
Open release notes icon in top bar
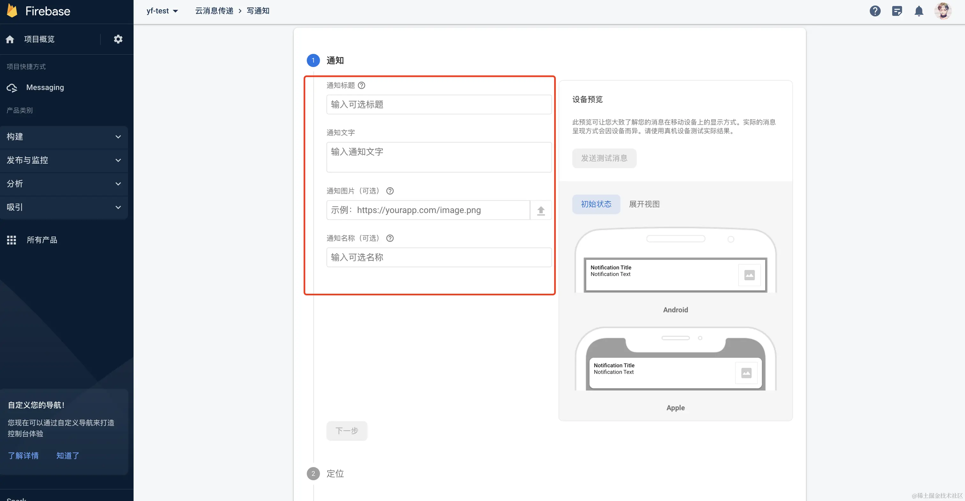pyautogui.click(x=897, y=11)
